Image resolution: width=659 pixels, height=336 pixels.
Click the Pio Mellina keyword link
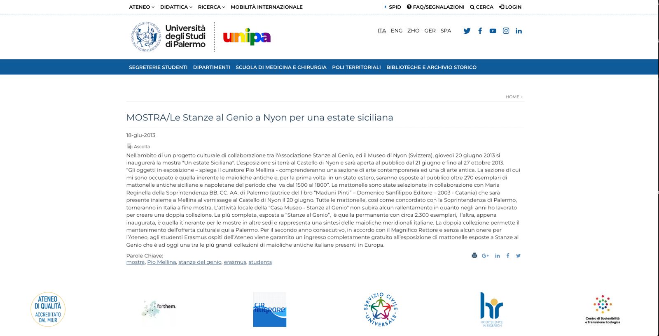(161, 262)
